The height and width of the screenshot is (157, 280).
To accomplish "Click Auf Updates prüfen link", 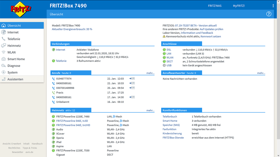I will click(x=211, y=29).
